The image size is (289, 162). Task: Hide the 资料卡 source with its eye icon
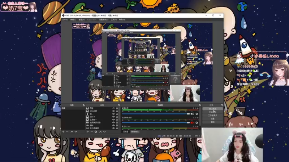113,117
